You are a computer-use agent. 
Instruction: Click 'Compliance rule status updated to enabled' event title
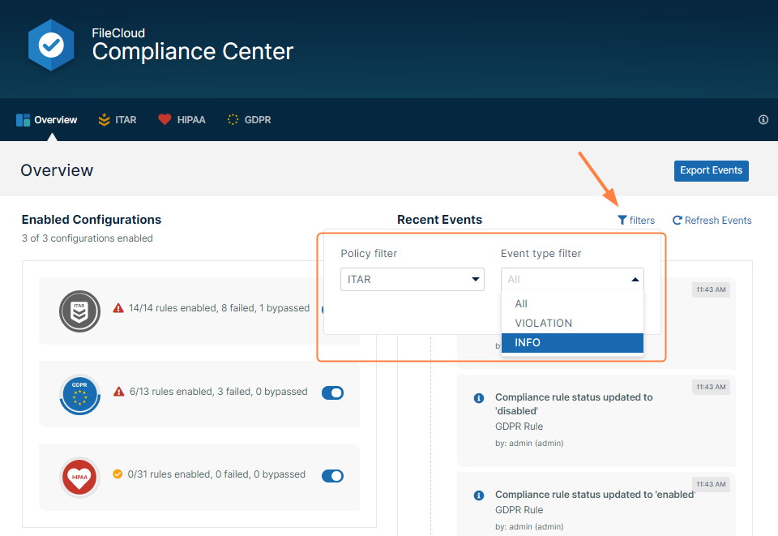tap(595, 495)
